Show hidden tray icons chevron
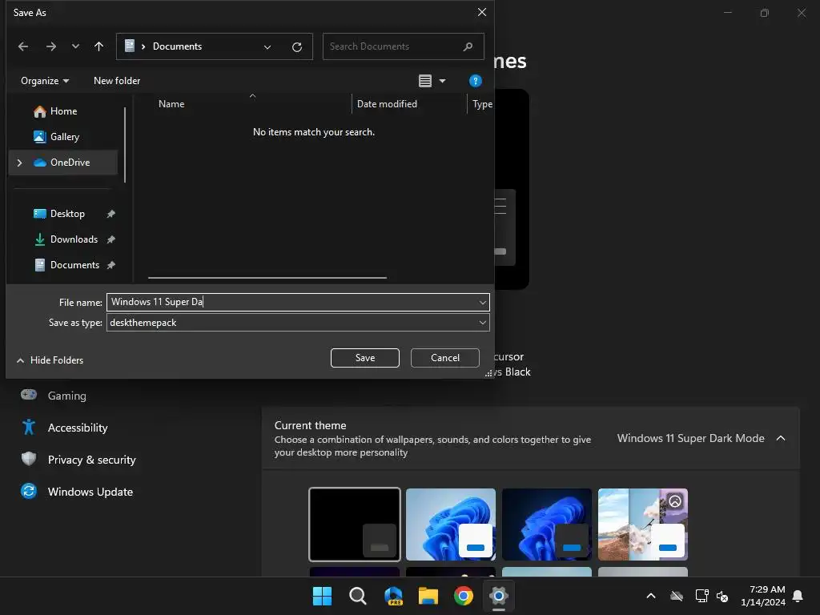Viewport: 820px width, 615px height. pyautogui.click(x=651, y=596)
